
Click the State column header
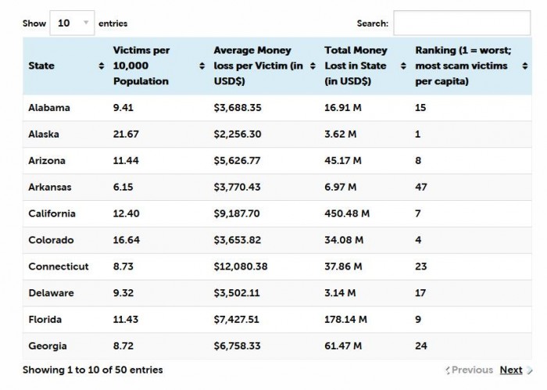coord(41,66)
